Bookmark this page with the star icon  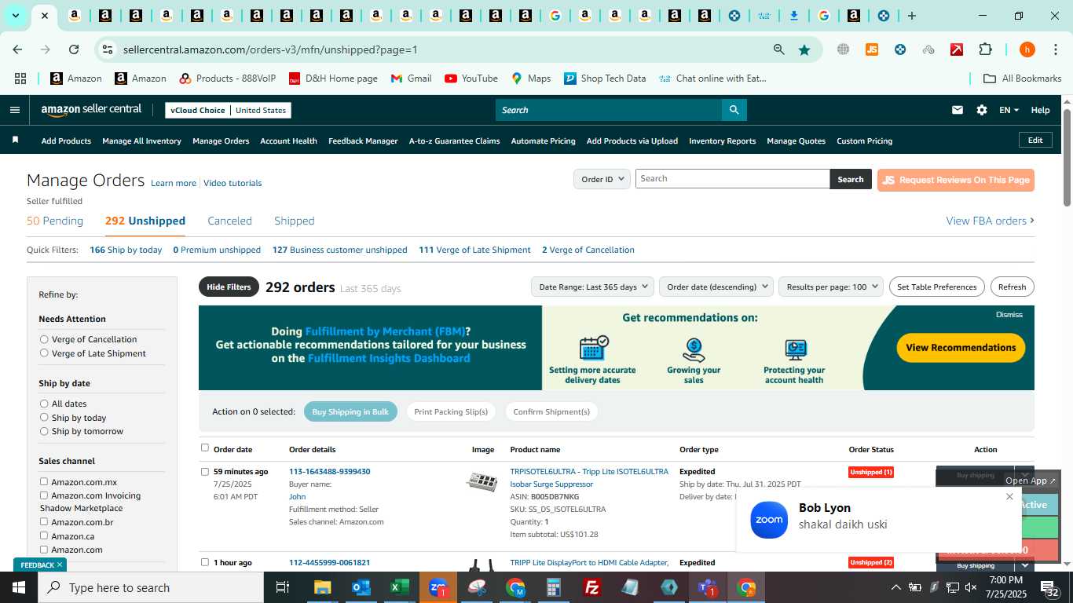click(x=804, y=49)
